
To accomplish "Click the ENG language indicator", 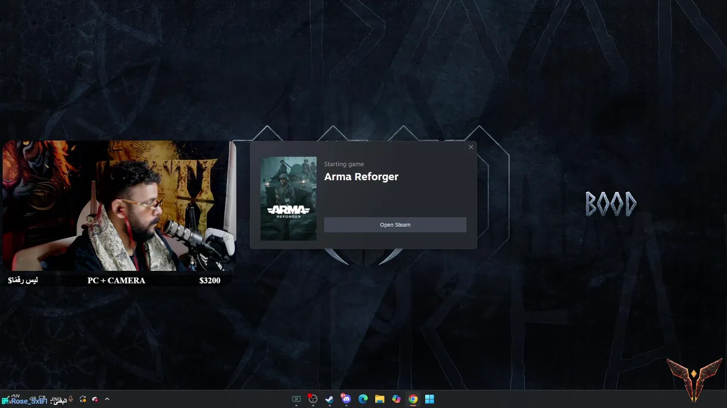I will 56,399.
